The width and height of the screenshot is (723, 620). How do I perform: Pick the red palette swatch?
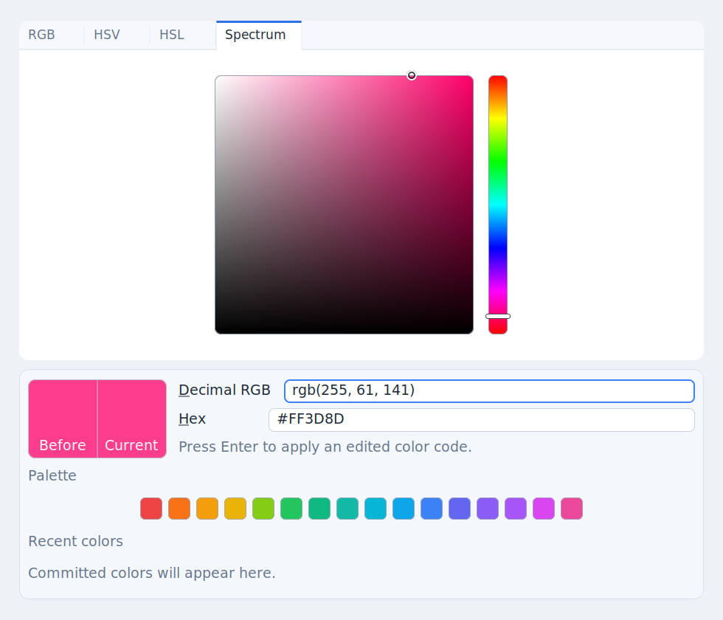click(151, 509)
